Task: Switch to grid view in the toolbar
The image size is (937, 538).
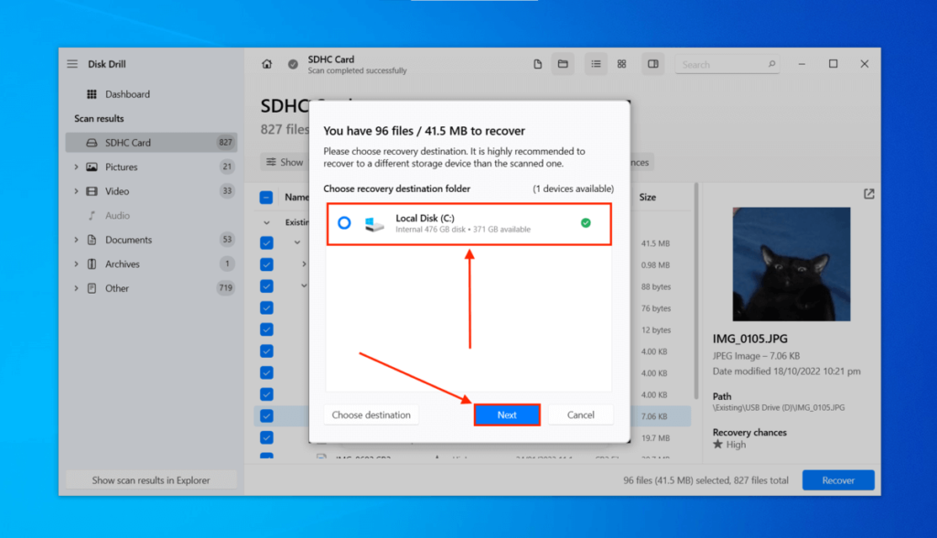Action: click(621, 64)
